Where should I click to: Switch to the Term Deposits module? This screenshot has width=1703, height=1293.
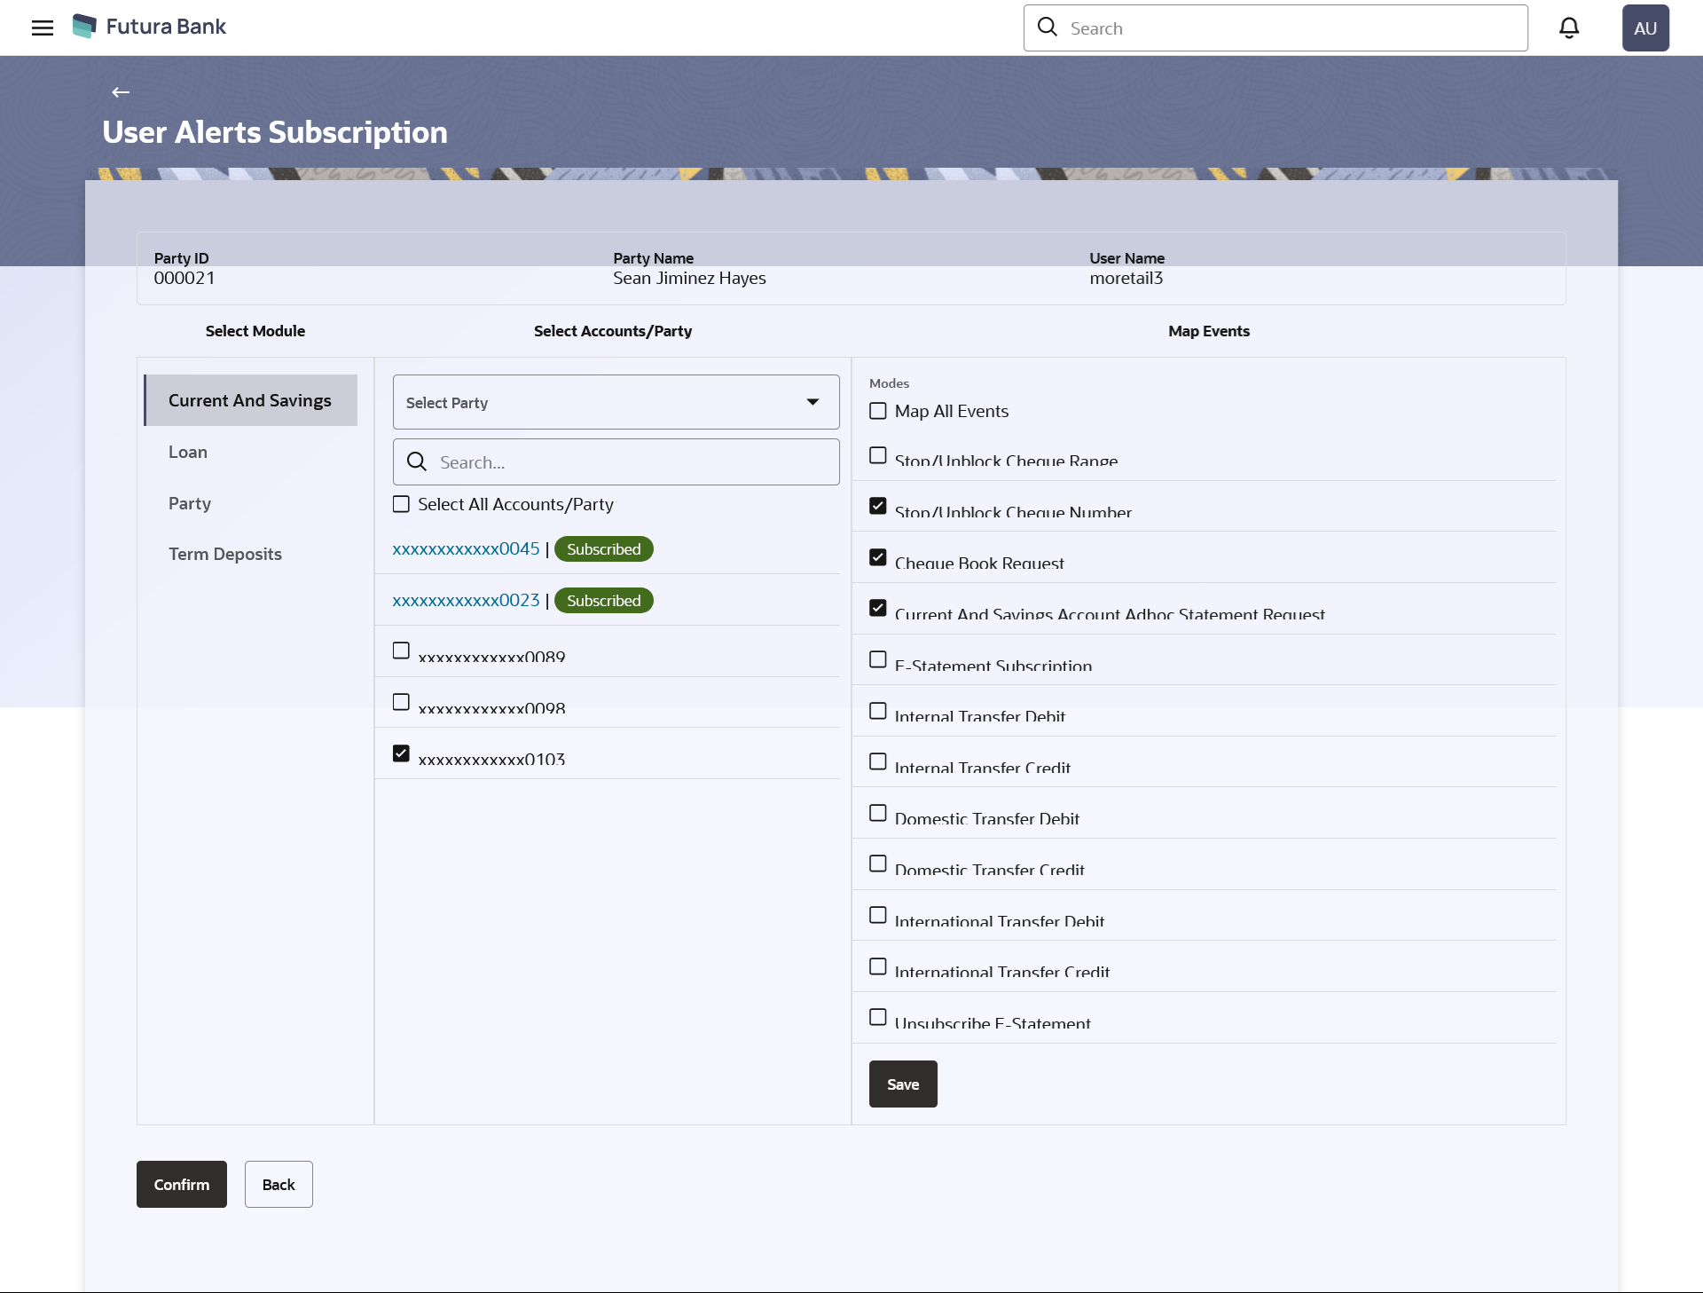point(225,554)
